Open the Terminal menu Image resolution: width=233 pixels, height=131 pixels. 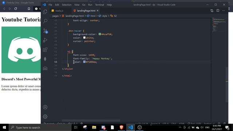pyautogui.click(x=99, y=5)
